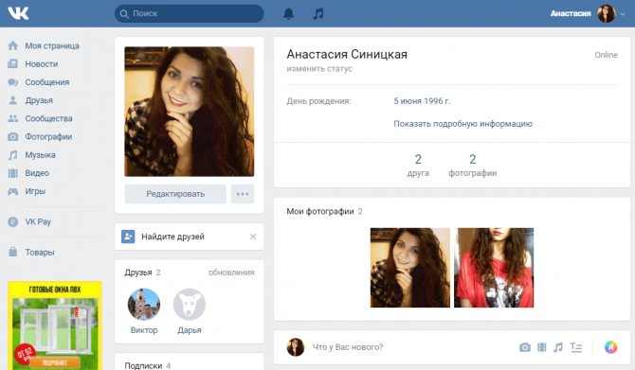
Task: Click the изменить статус link
Action: (319, 69)
